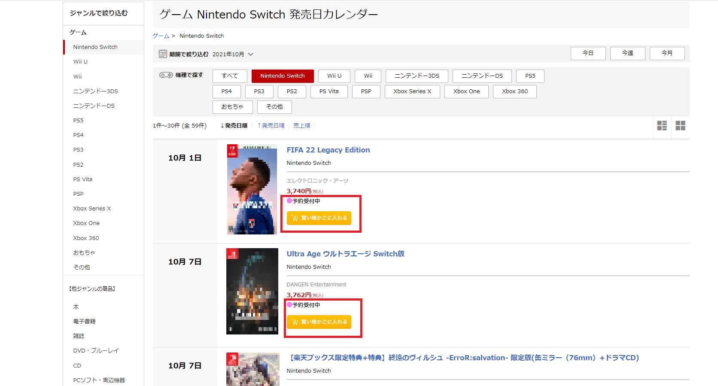Click the 終遠のヴィルシュ cover thumbnail
Image resolution: width=718 pixels, height=386 pixels.
(253, 369)
